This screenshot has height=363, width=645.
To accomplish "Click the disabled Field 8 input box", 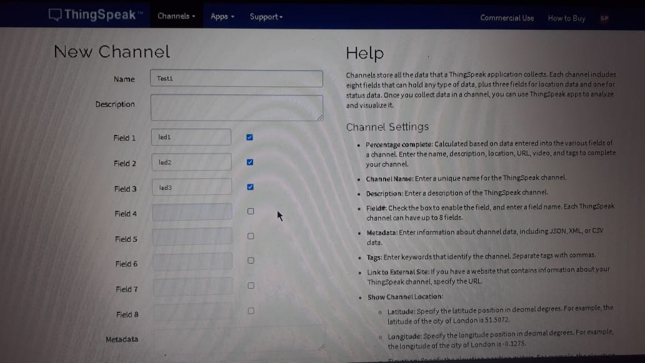I will click(193, 312).
